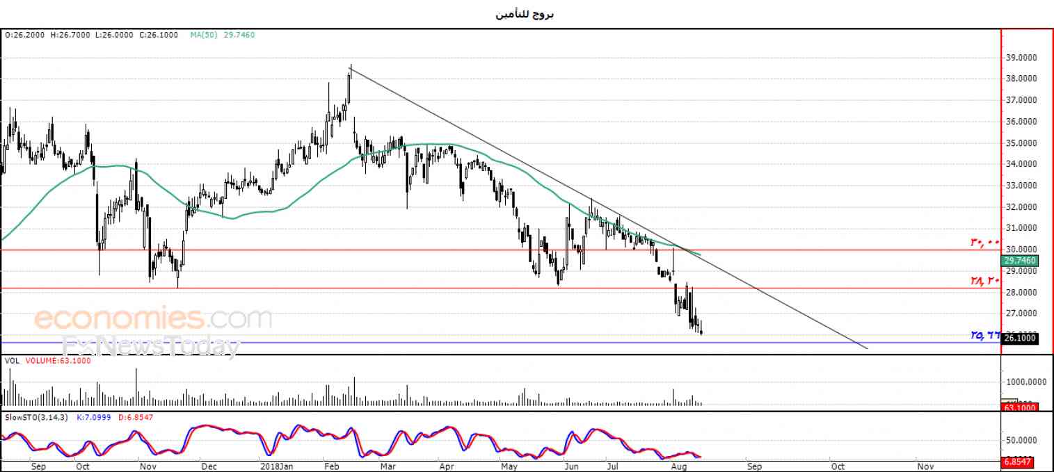Select the 2018Jan label on time axis
Screen dimensions: 1054x472
coord(276,467)
